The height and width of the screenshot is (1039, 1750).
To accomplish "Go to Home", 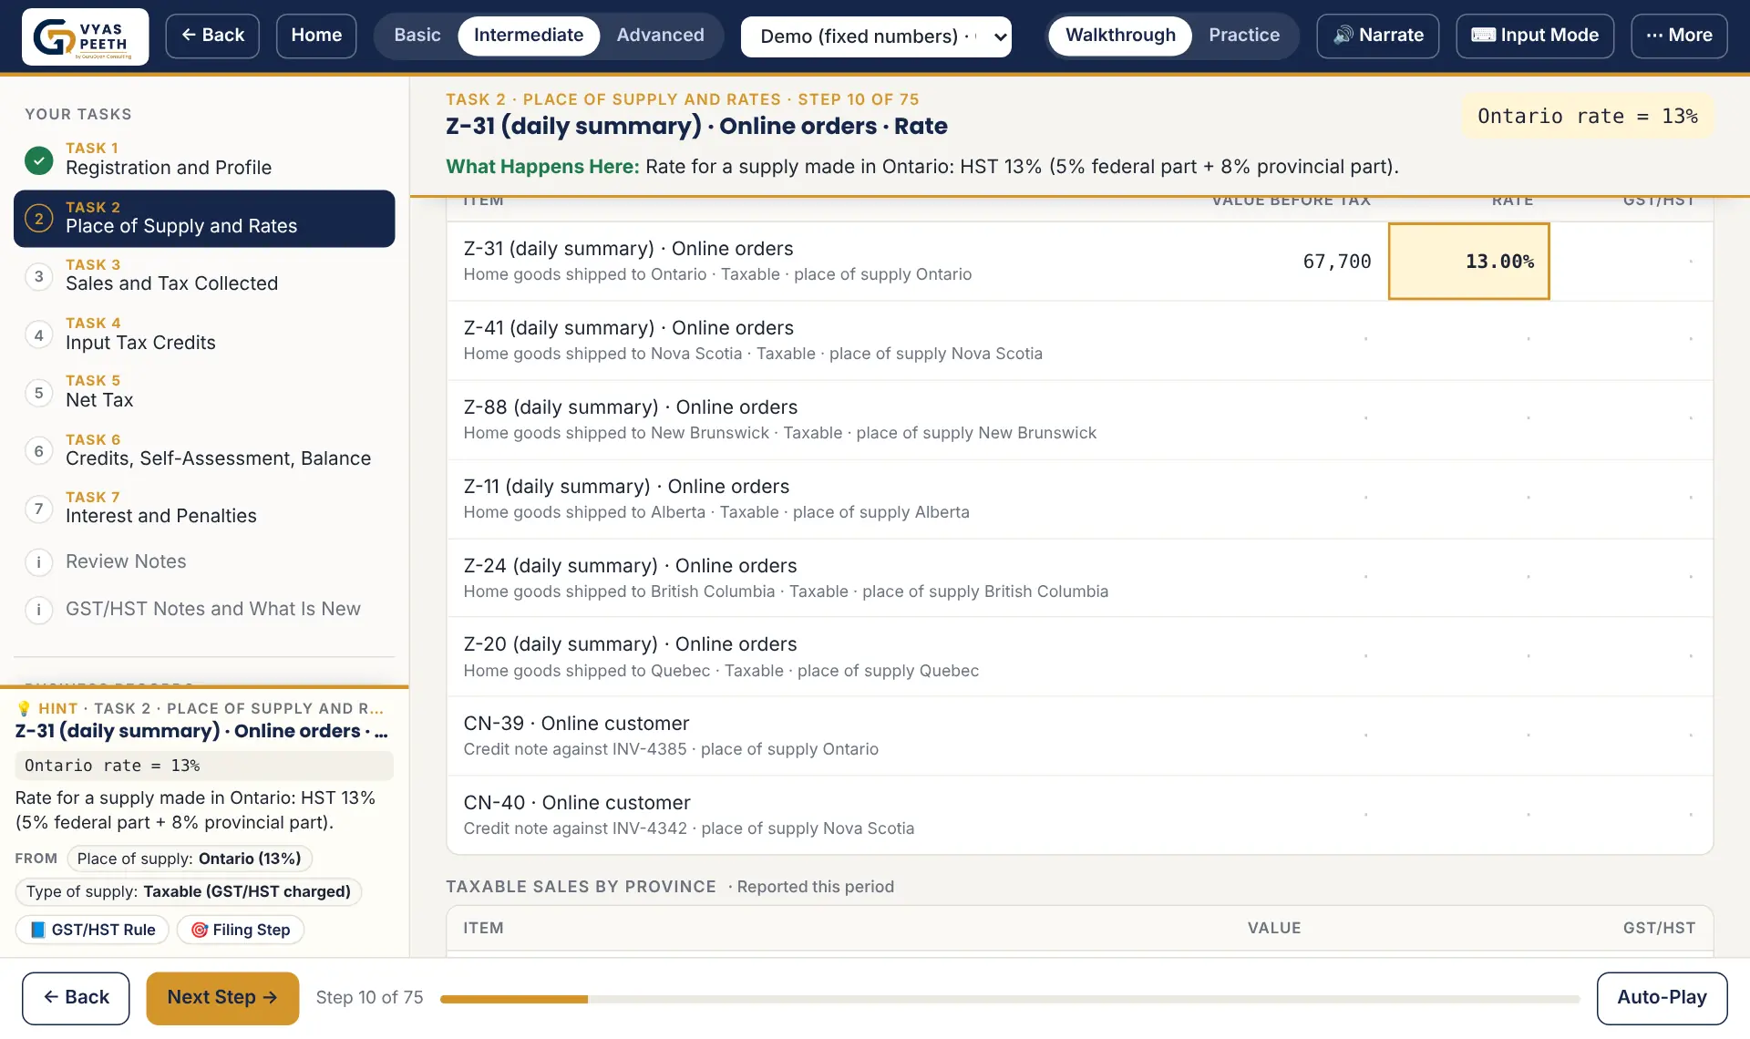I will pos(316,36).
